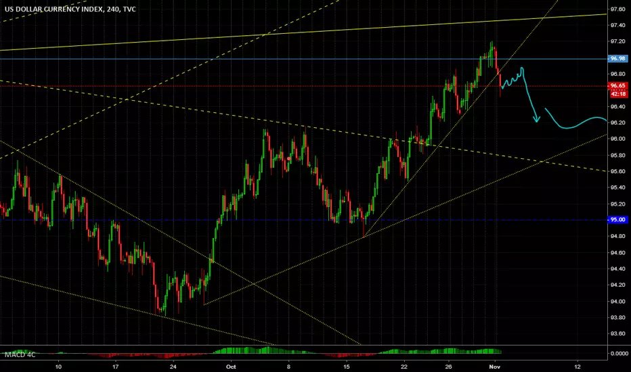Screen dimensions: 631x372
Task: Click the 97.20 price axis label
Action: pos(617,41)
